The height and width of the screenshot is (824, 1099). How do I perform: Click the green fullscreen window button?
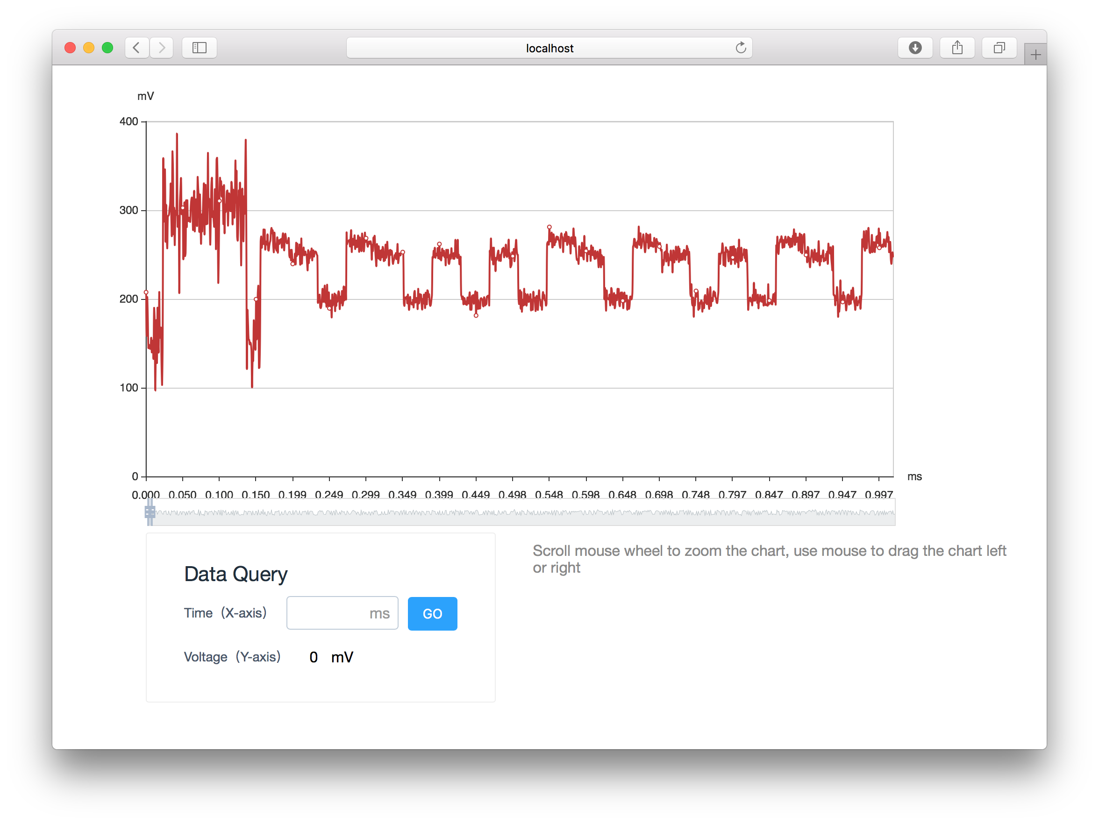tap(107, 48)
